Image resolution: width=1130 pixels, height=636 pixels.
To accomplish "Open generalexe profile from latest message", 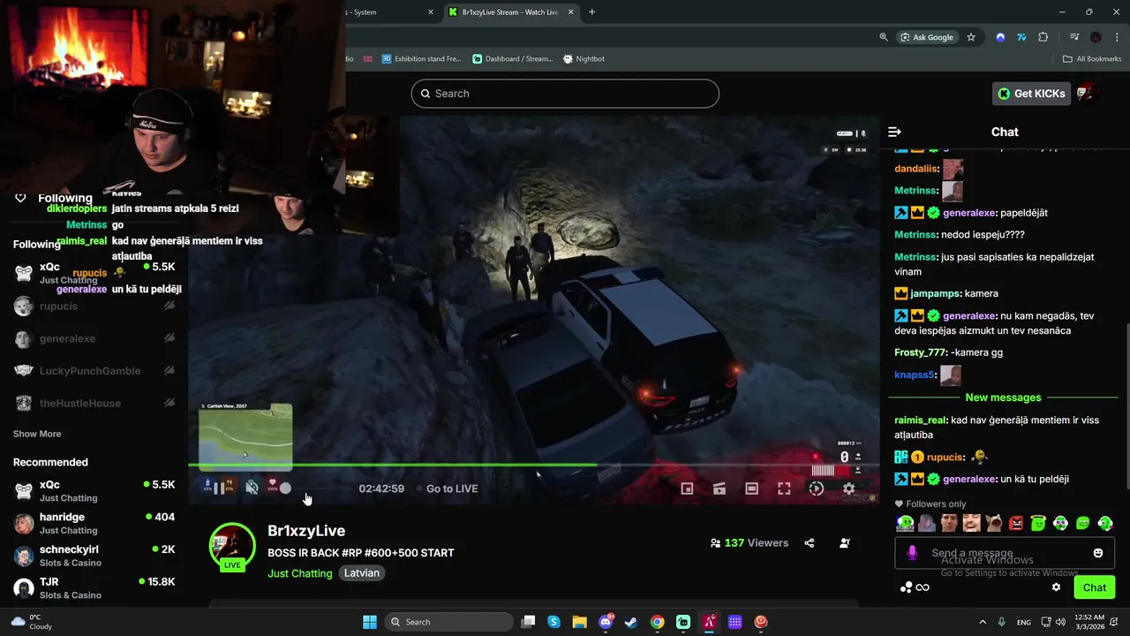I will pos(969,479).
